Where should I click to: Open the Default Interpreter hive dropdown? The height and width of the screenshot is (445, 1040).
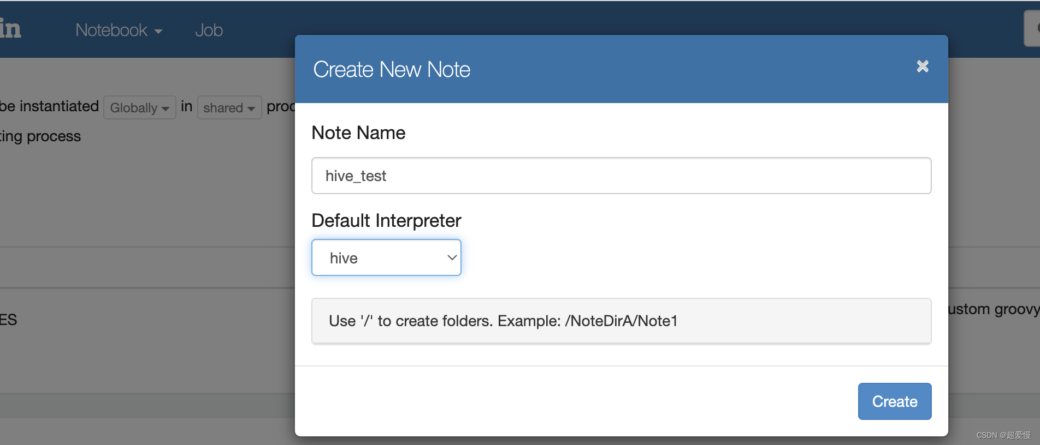pos(386,257)
